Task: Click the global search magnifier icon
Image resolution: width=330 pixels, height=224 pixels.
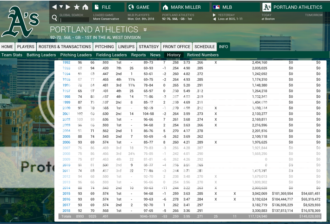Action: click(x=55, y=18)
